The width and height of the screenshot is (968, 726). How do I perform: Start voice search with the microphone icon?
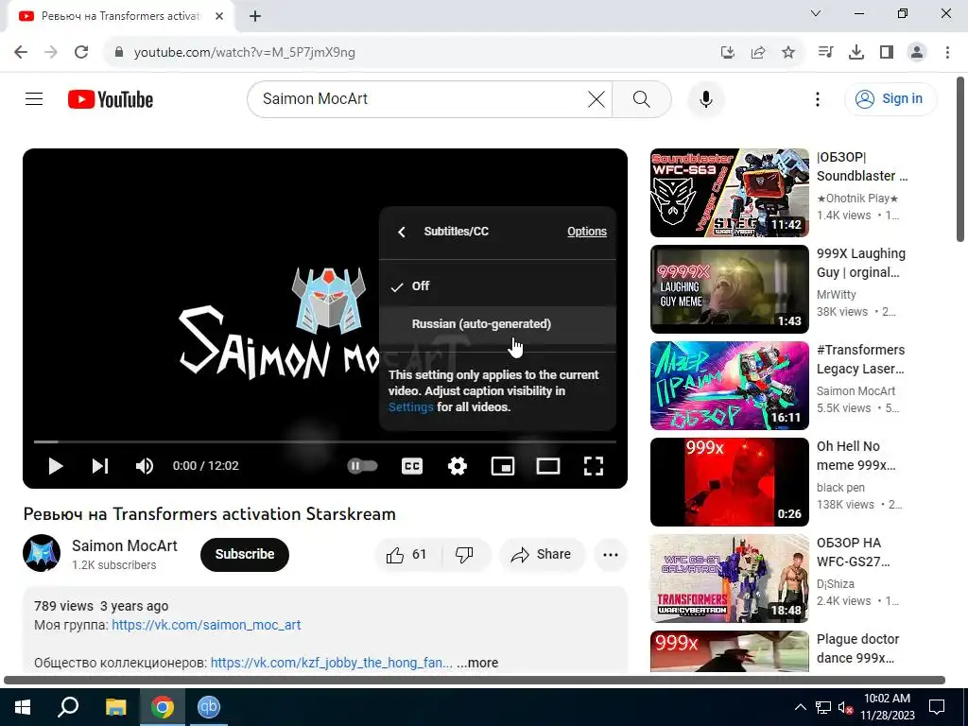pyautogui.click(x=705, y=98)
